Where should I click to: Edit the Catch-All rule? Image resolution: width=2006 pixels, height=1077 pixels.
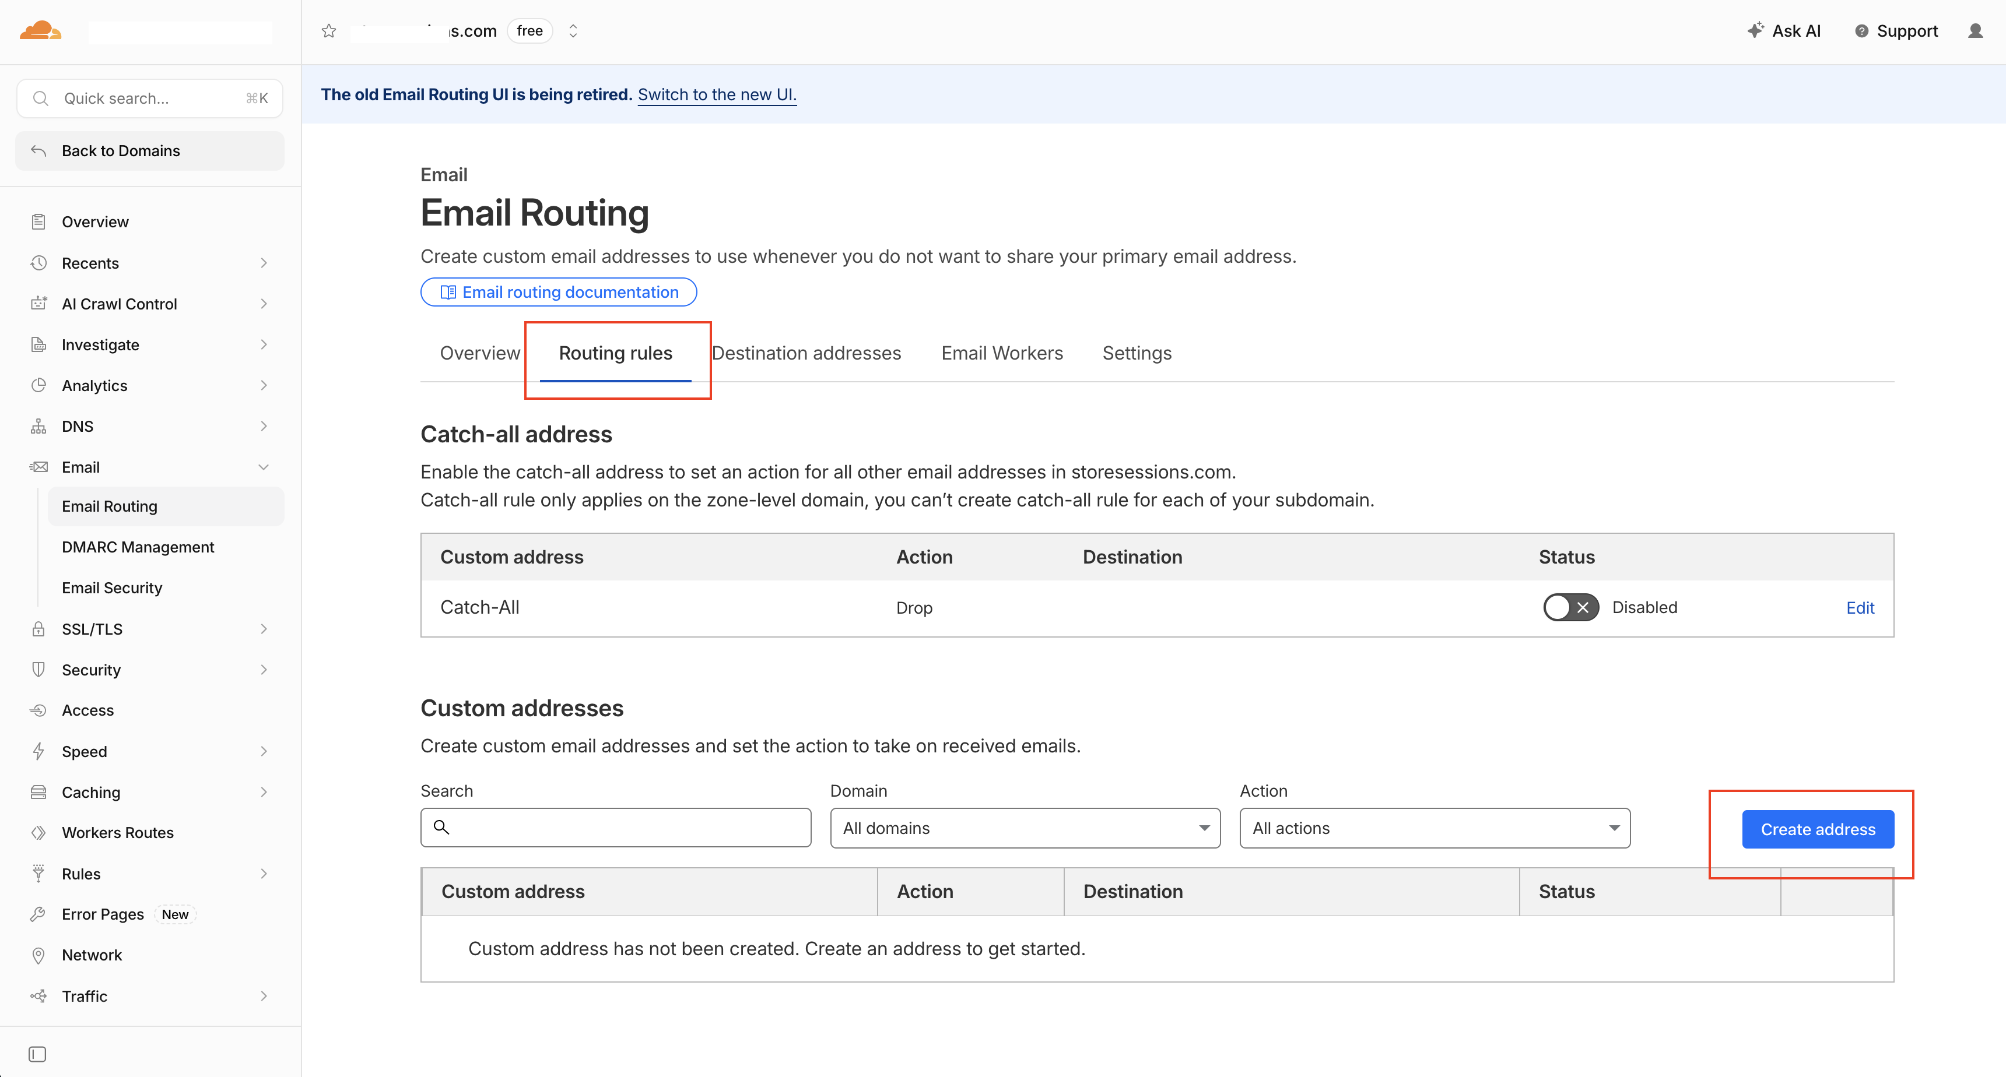pyautogui.click(x=1860, y=608)
